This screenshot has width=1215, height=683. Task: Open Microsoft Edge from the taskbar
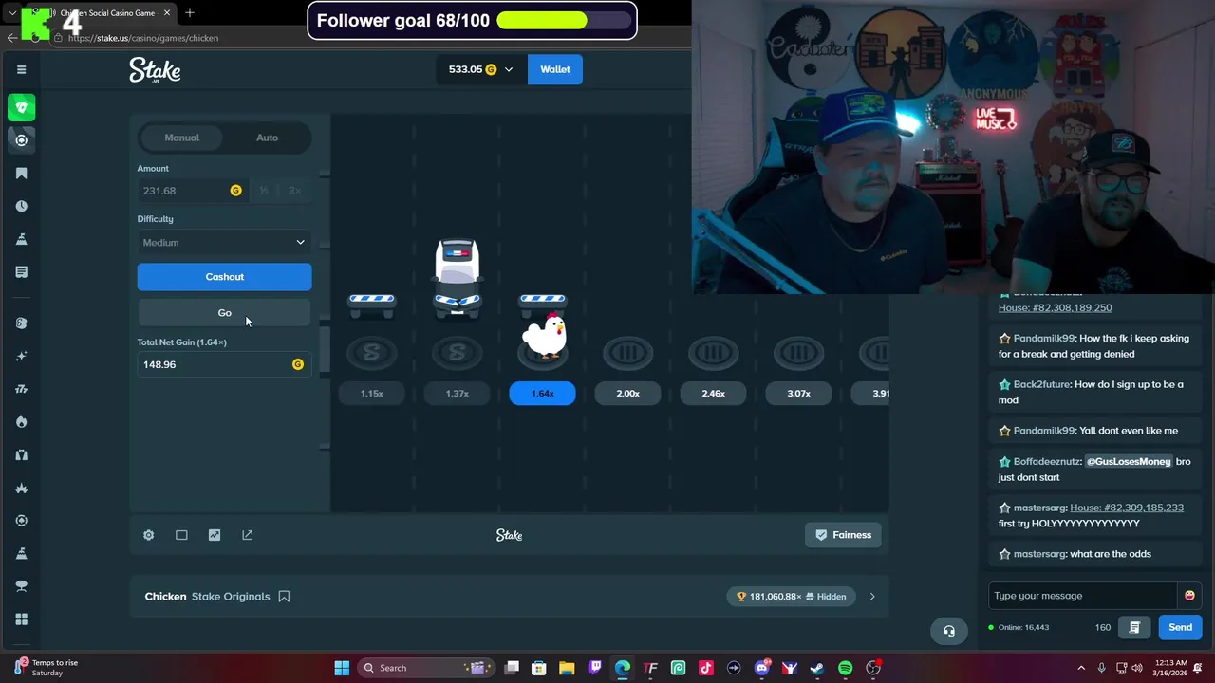623,668
